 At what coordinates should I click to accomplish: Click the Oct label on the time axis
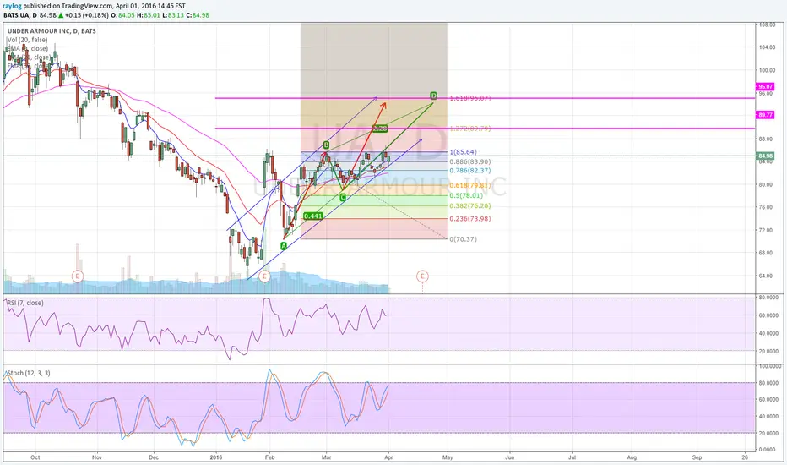pyautogui.click(x=35, y=457)
